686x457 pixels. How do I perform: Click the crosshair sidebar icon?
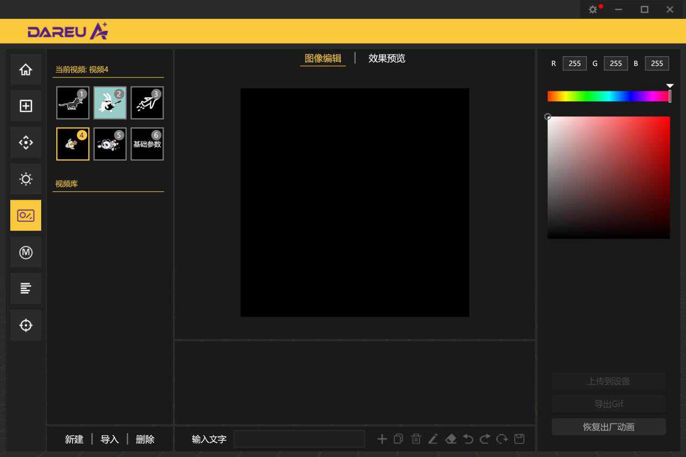coord(25,325)
